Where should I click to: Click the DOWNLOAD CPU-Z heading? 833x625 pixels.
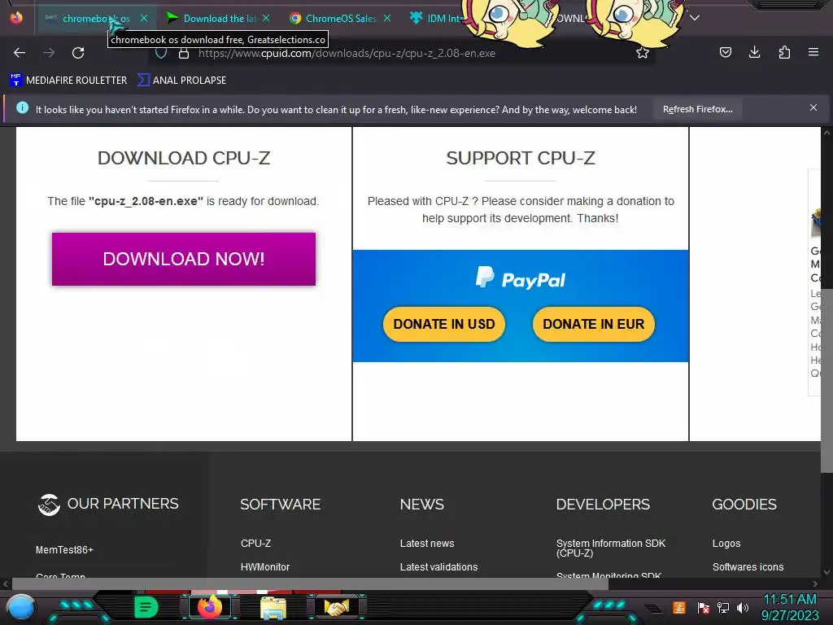click(184, 158)
